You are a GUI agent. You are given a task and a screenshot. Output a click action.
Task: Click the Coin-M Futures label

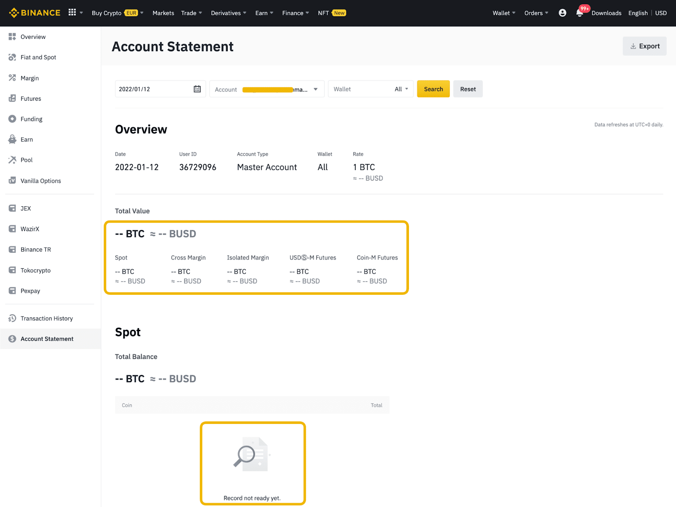[x=377, y=258]
